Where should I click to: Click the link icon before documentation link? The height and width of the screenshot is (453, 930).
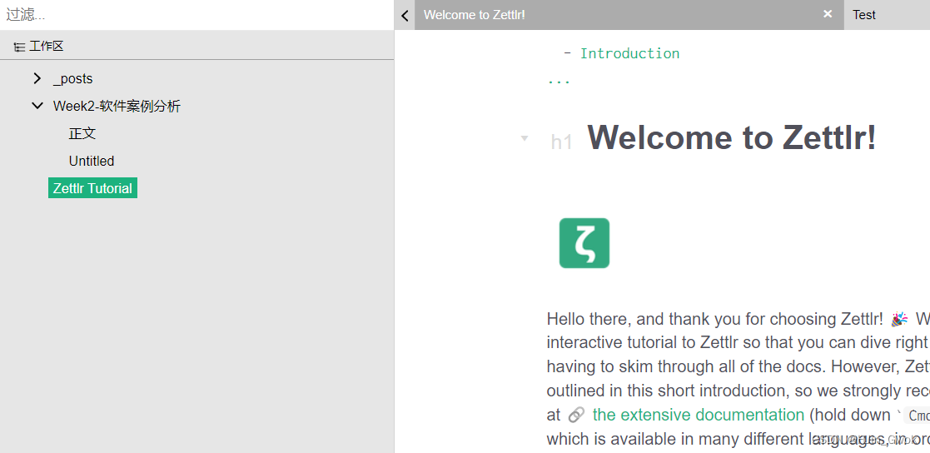(576, 415)
